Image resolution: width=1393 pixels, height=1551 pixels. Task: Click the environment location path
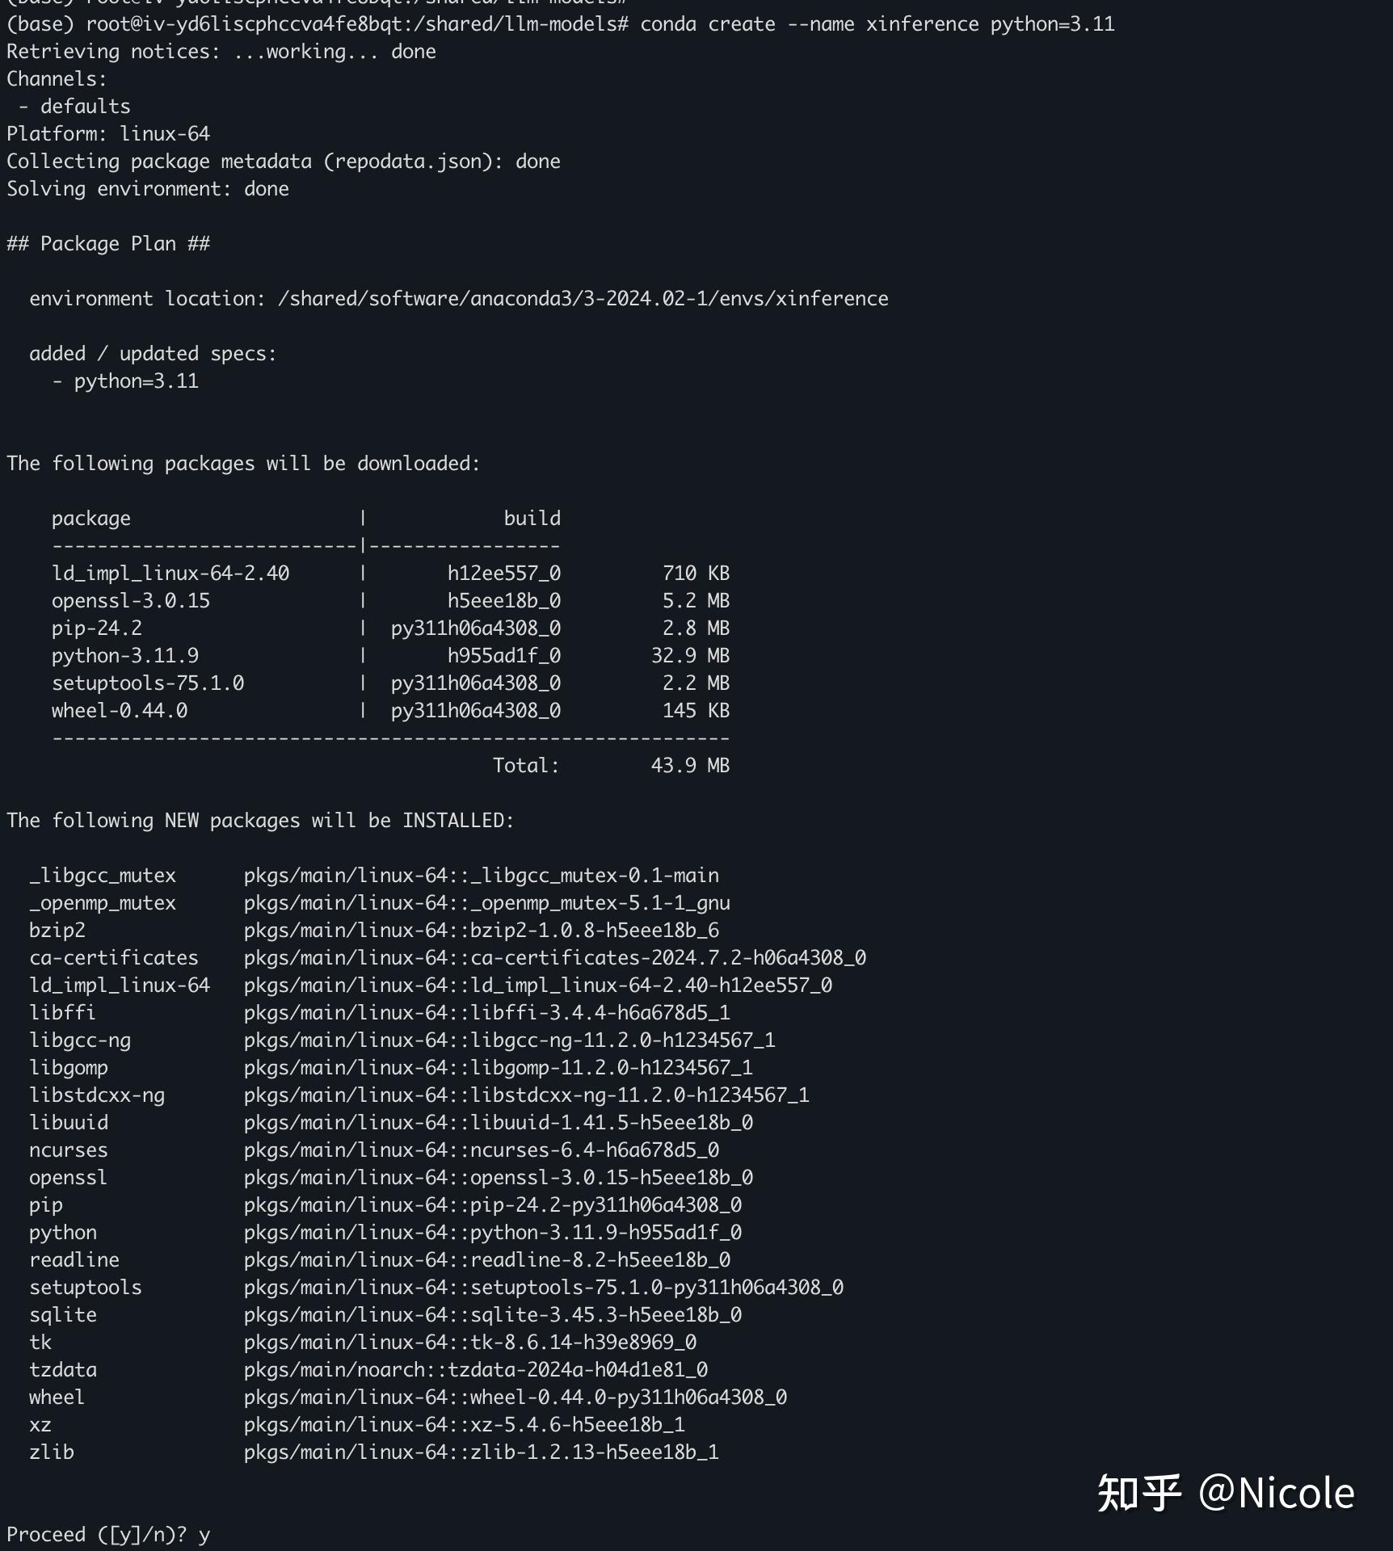pos(583,299)
